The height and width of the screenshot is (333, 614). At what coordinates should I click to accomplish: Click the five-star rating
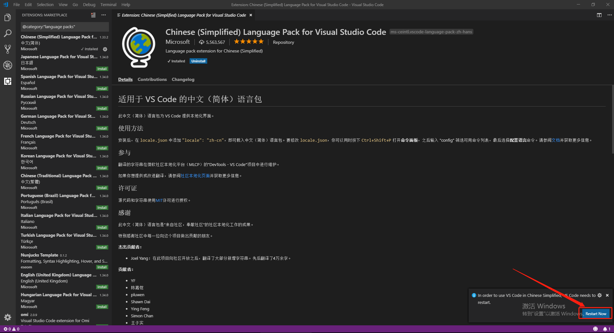(249, 42)
